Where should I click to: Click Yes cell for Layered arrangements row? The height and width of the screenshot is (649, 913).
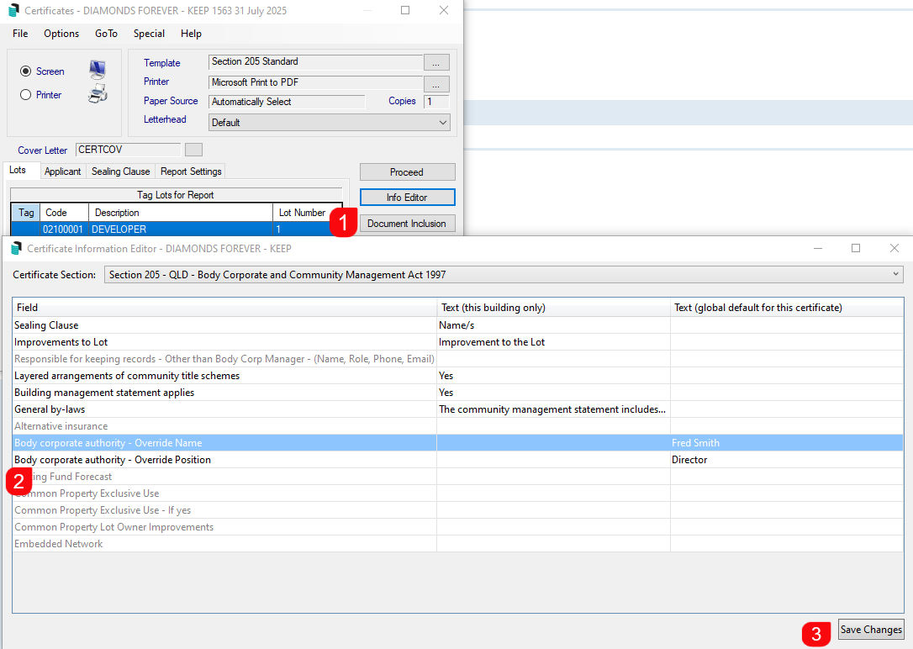[553, 376]
